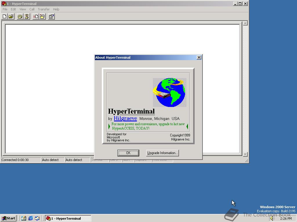This screenshot has width=297, height=222.
Task: Click the scroll up arrow in terminal
Action: (245, 23)
